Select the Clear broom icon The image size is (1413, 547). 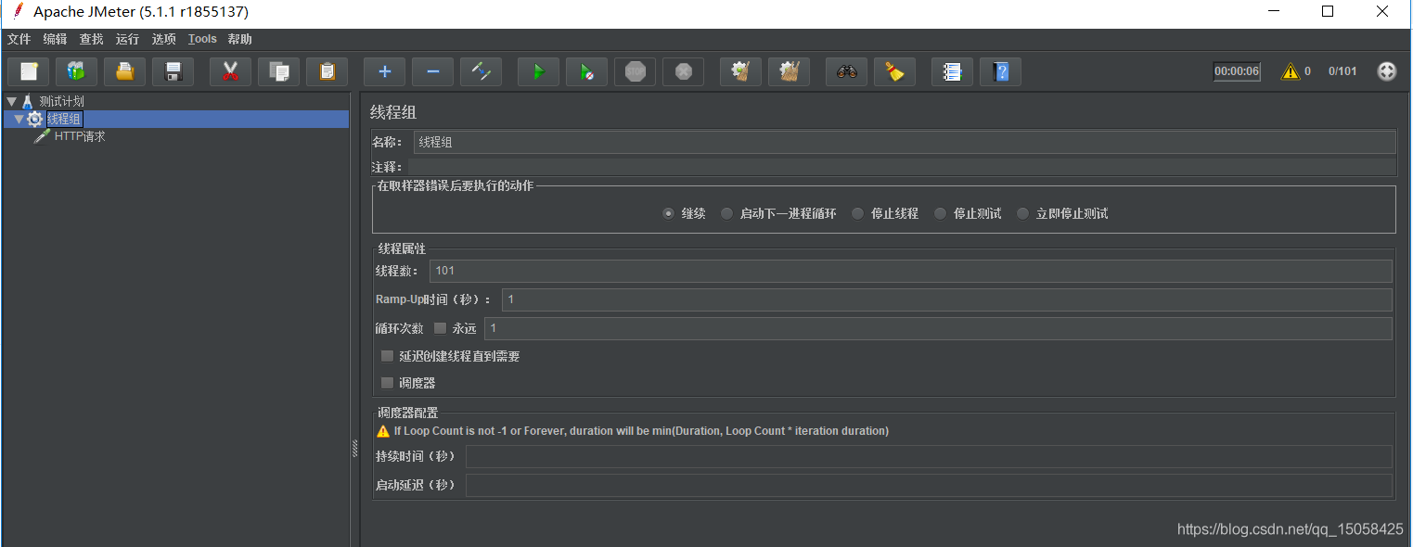click(894, 71)
